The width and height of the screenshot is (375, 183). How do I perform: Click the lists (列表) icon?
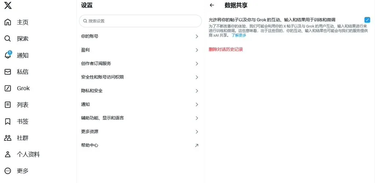pos(8,105)
